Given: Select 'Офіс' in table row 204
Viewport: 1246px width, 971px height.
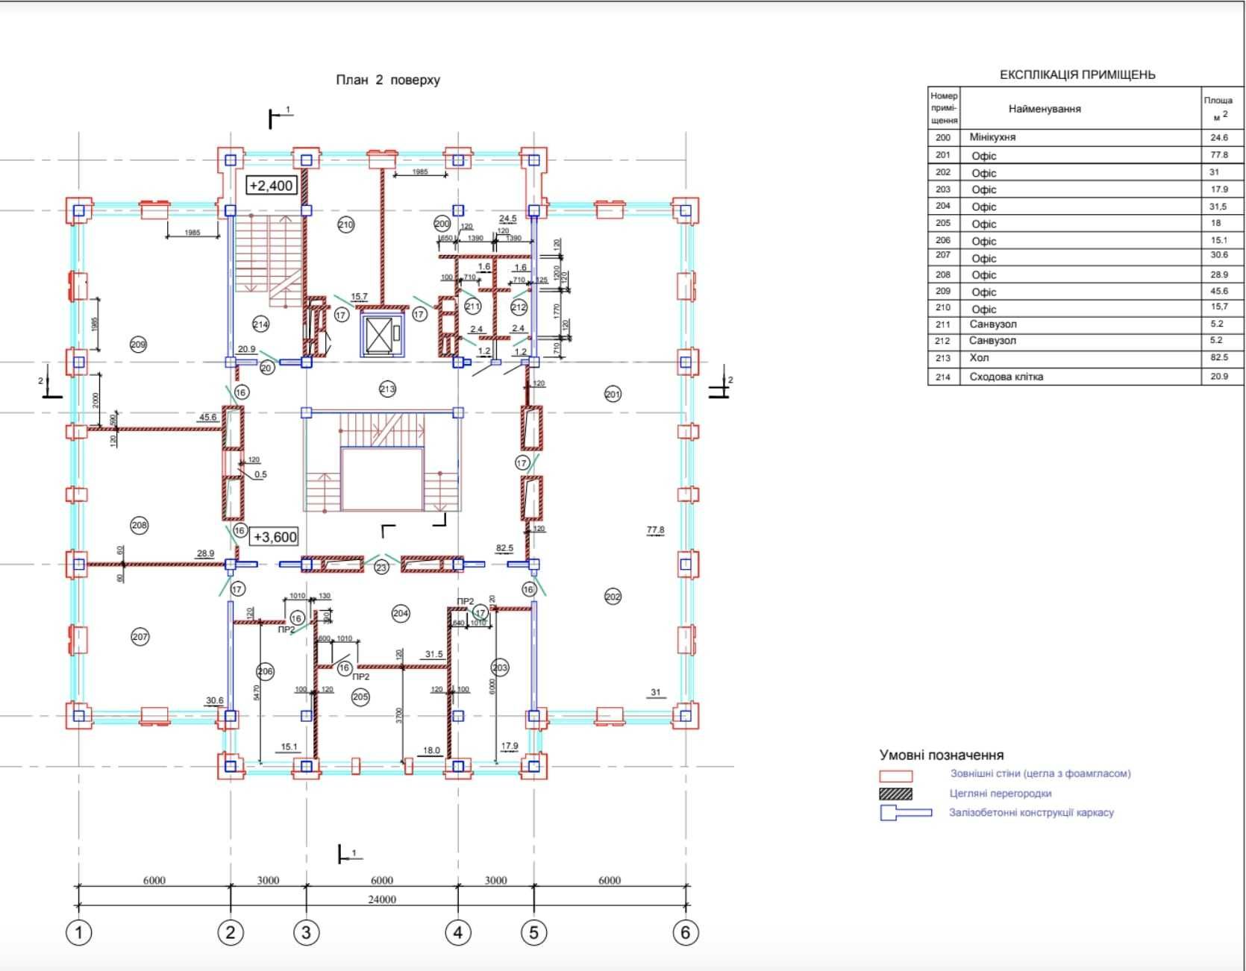Looking at the screenshot, I should point(983,207).
